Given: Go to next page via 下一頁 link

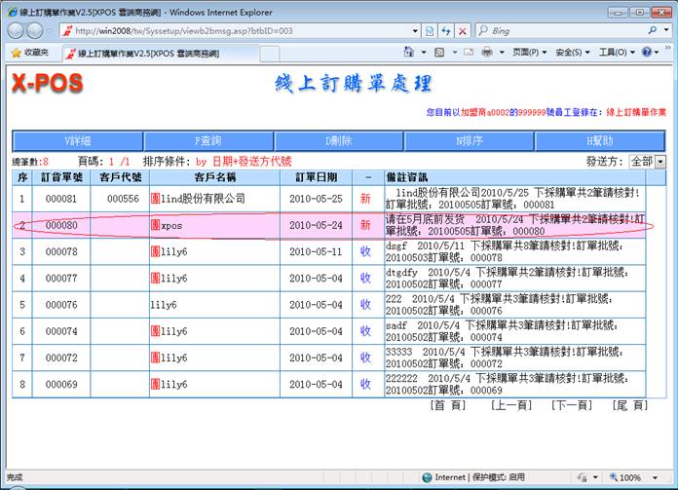Looking at the screenshot, I should [x=571, y=404].
